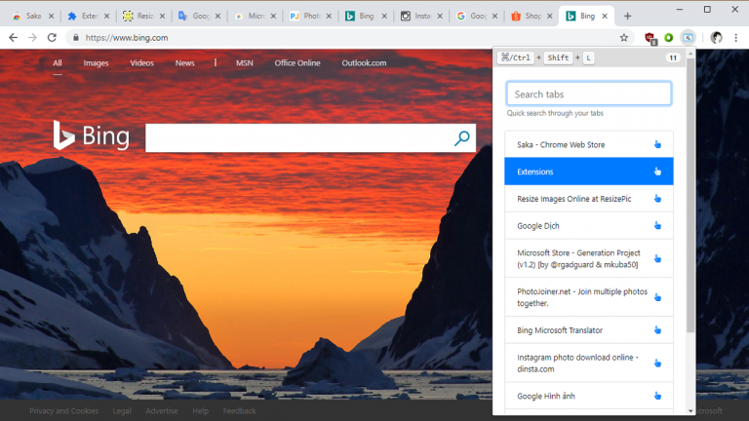Click the open tab count badge
This screenshot has width=749, height=421.
(x=673, y=57)
